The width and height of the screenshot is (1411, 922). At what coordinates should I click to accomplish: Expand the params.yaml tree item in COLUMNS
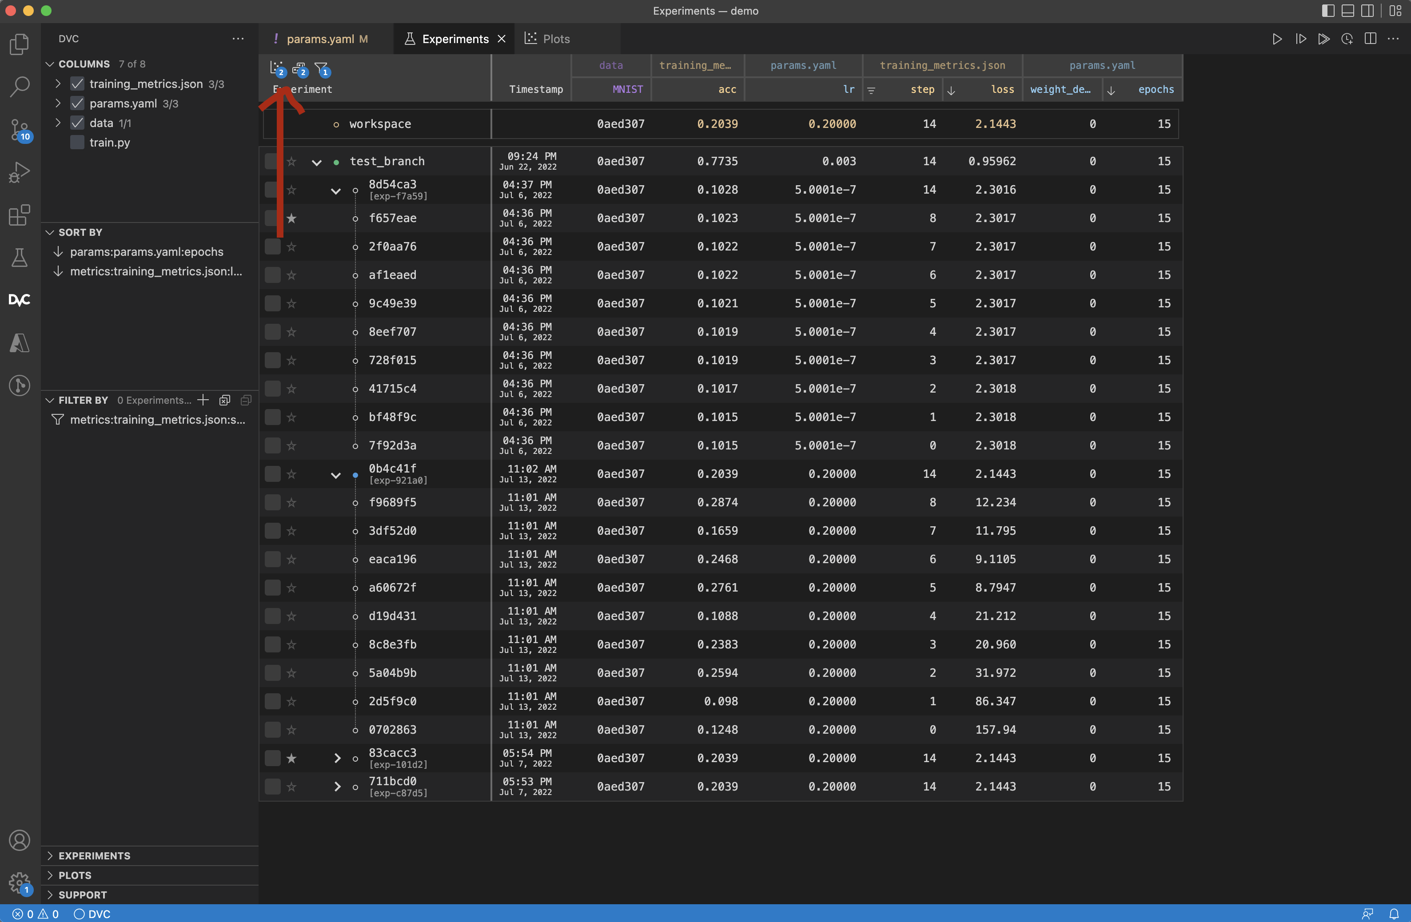57,103
